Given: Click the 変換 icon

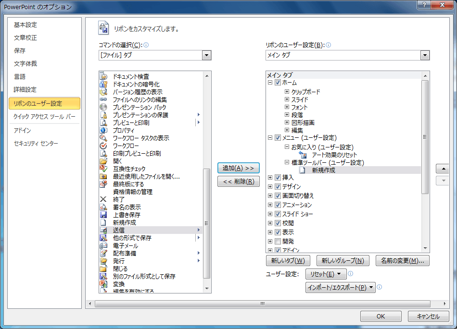Looking at the screenshot, I should pos(103,284).
